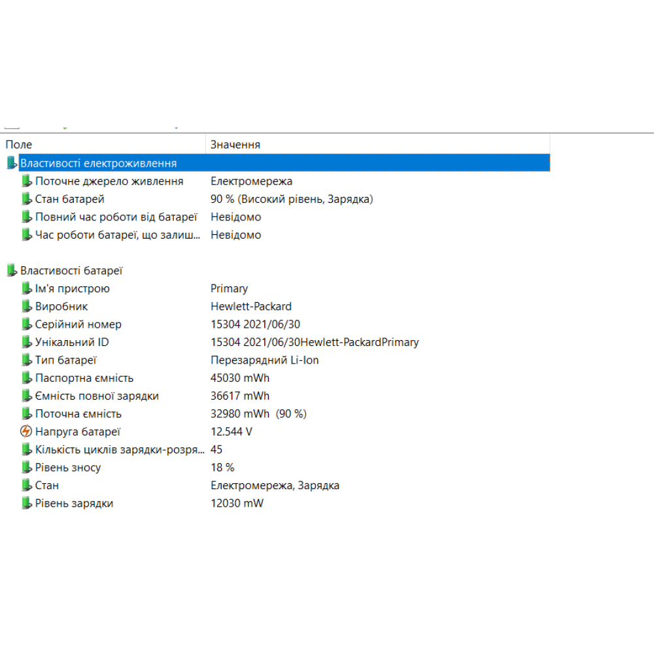Click the icon next to Рівень зарядки
This screenshot has width=654, height=654.
pos(27,504)
